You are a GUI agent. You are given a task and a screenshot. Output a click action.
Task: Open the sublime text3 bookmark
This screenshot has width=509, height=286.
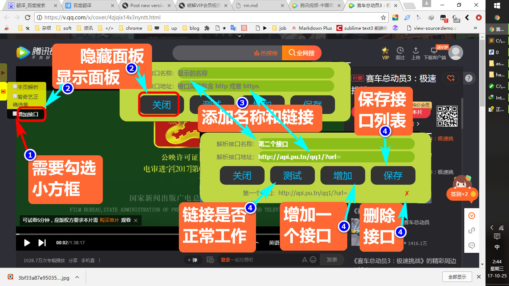(363, 28)
